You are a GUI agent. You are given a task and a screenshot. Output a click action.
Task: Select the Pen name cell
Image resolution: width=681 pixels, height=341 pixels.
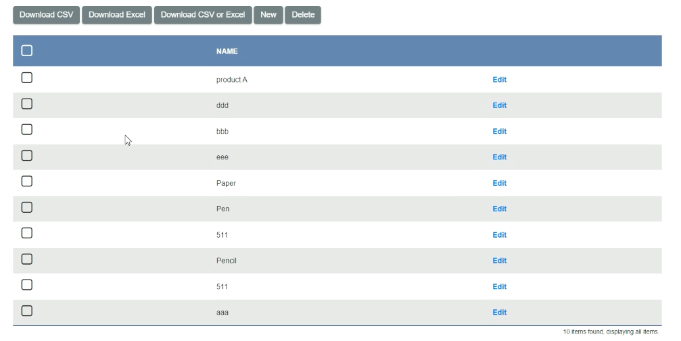(222, 209)
